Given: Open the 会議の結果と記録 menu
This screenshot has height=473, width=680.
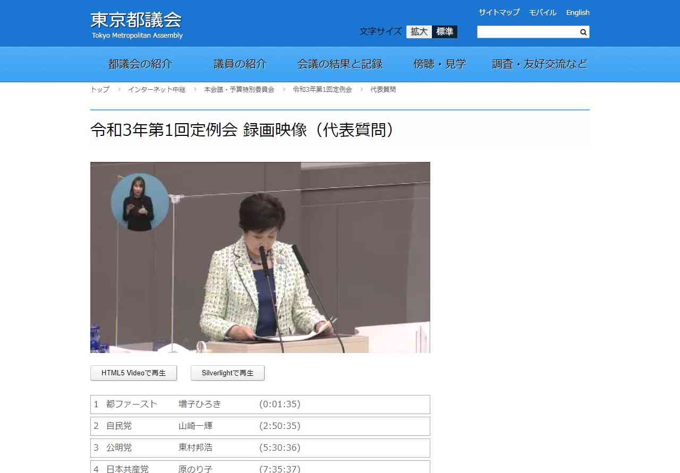Looking at the screenshot, I should click(x=340, y=64).
